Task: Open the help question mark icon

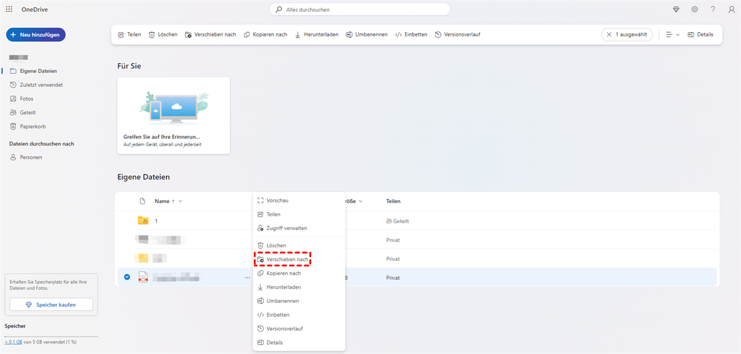Action: (713, 9)
